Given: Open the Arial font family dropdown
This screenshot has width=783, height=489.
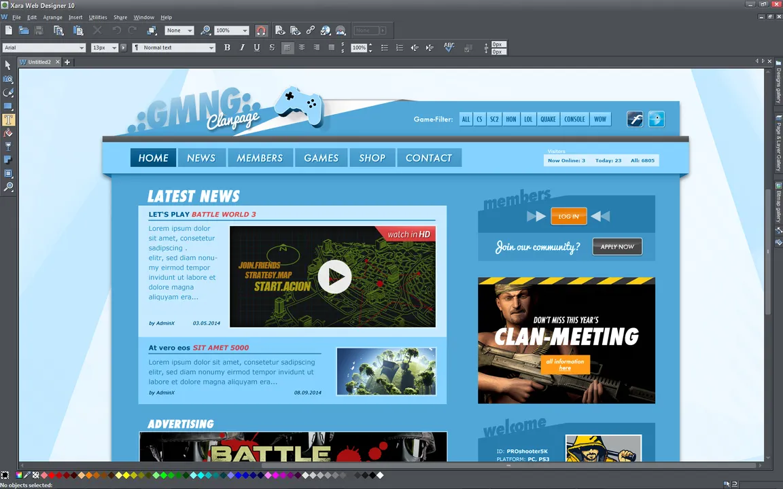Looking at the screenshot, I should point(44,48).
